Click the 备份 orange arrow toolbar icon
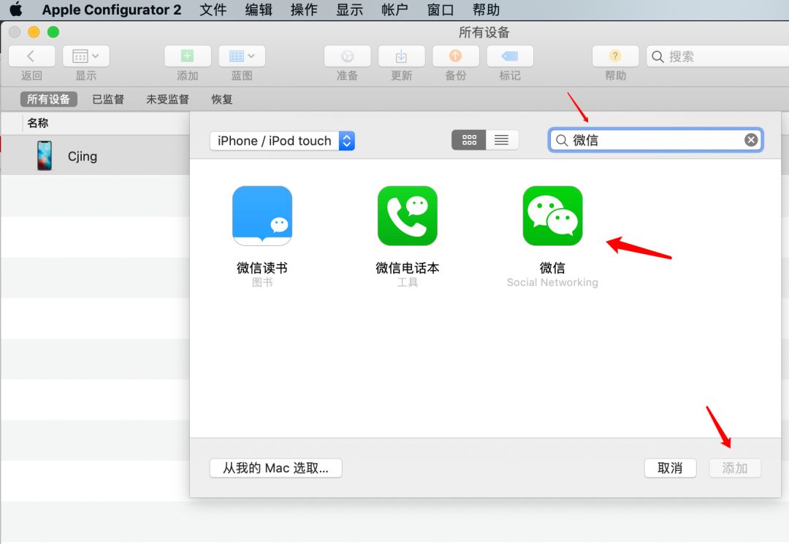The width and height of the screenshot is (789, 544). pyautogui.click(x=456, y=55)
